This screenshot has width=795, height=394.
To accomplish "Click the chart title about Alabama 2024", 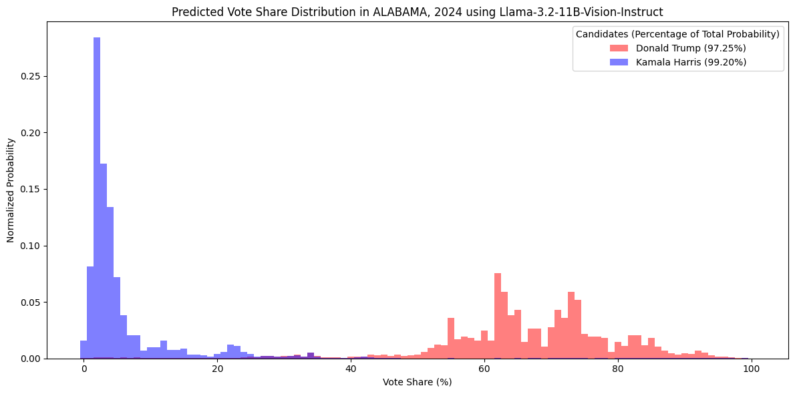I will point(417,12).
